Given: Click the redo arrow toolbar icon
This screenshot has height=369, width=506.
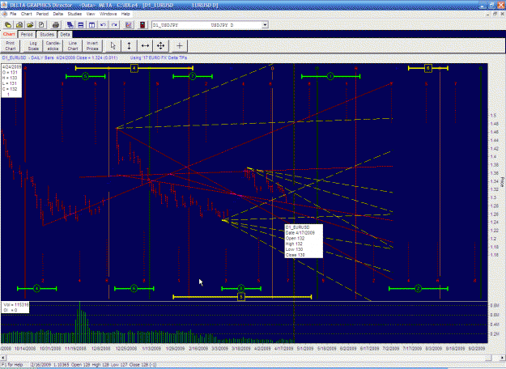Looking at the screenshot, I should [x=114, y=25].
